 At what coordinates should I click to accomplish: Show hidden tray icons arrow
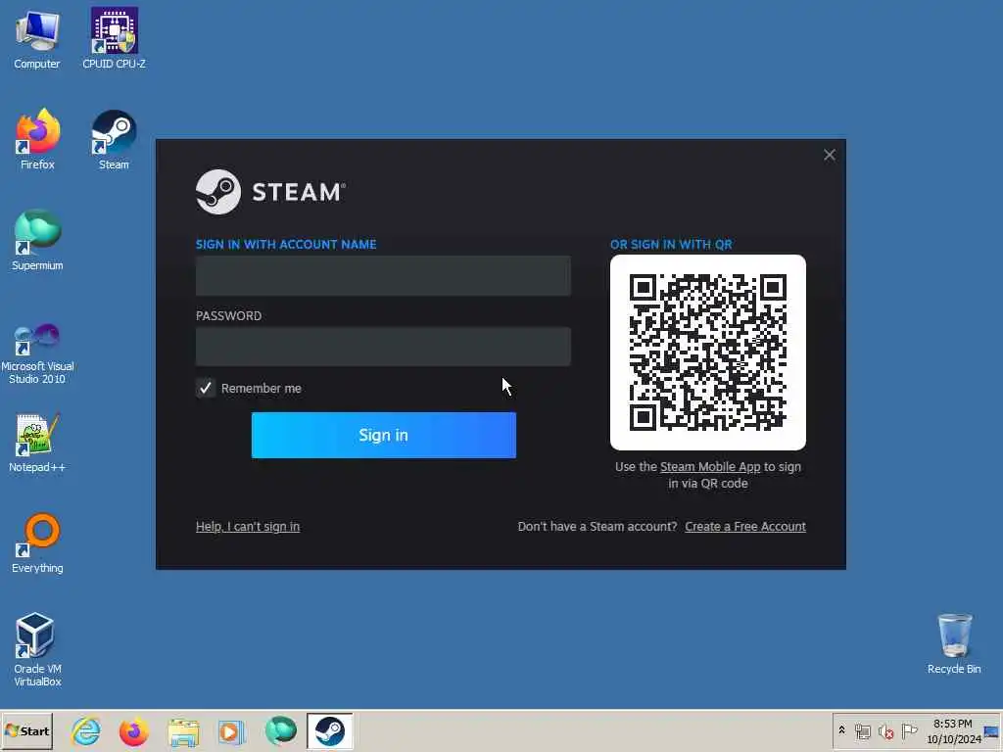(841, 730)
